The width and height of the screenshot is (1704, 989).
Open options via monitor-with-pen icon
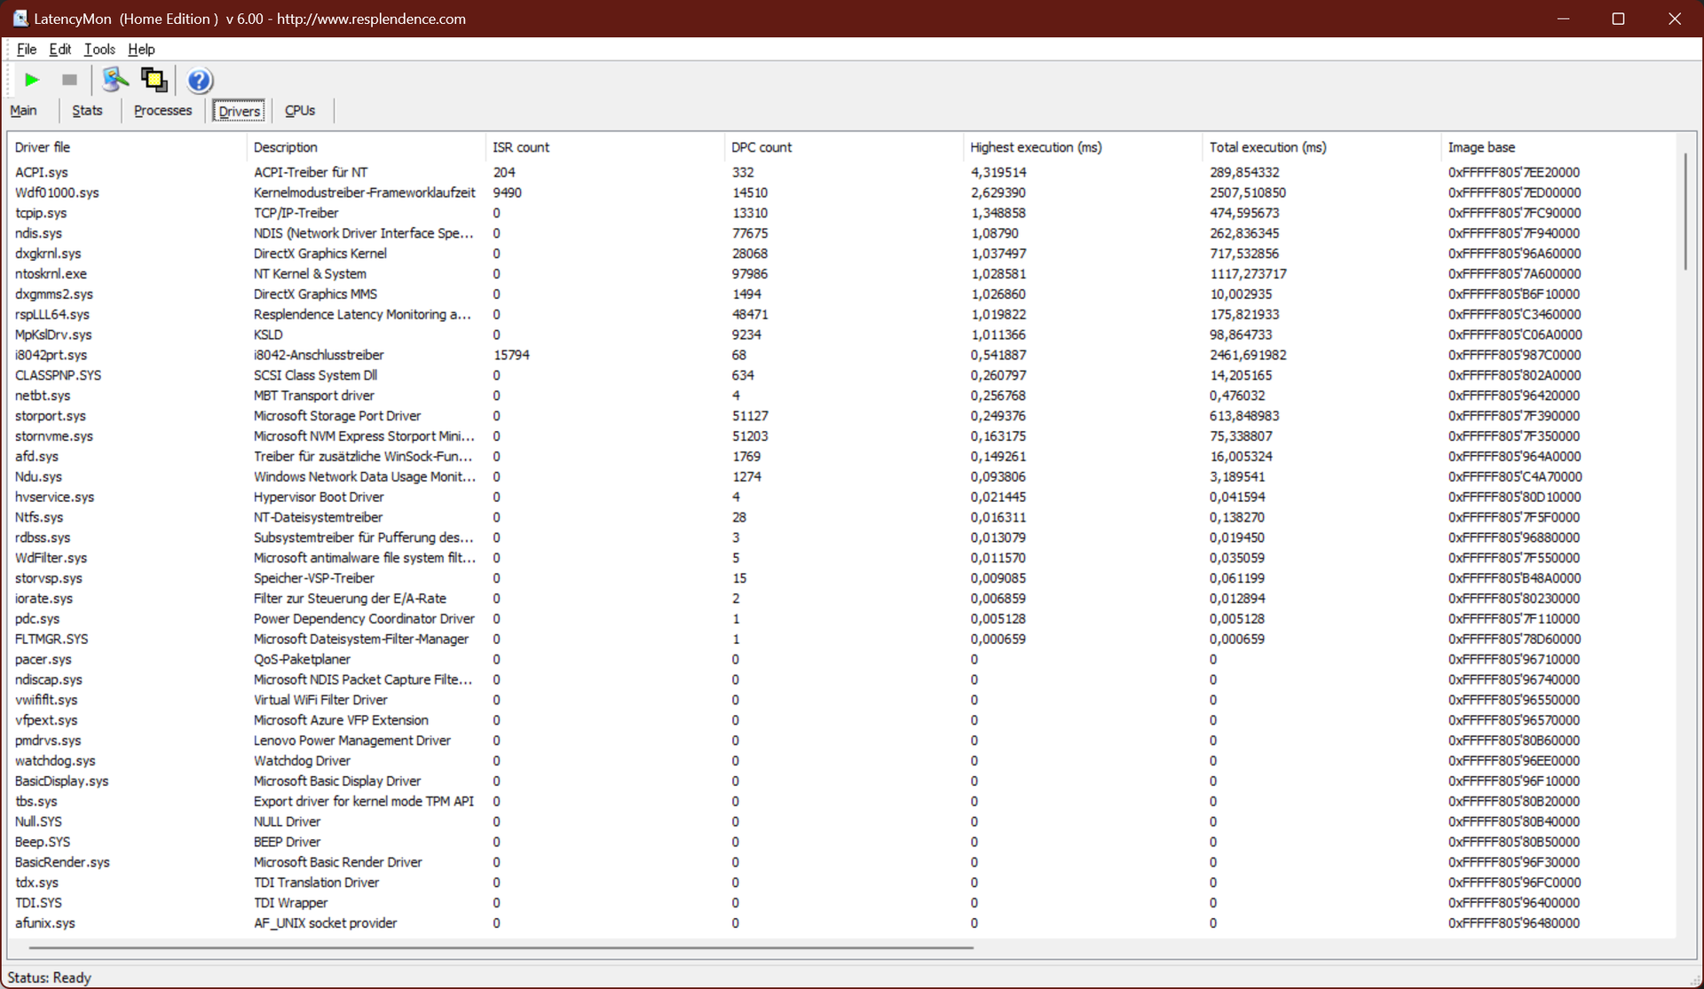[x=114, y=80]
